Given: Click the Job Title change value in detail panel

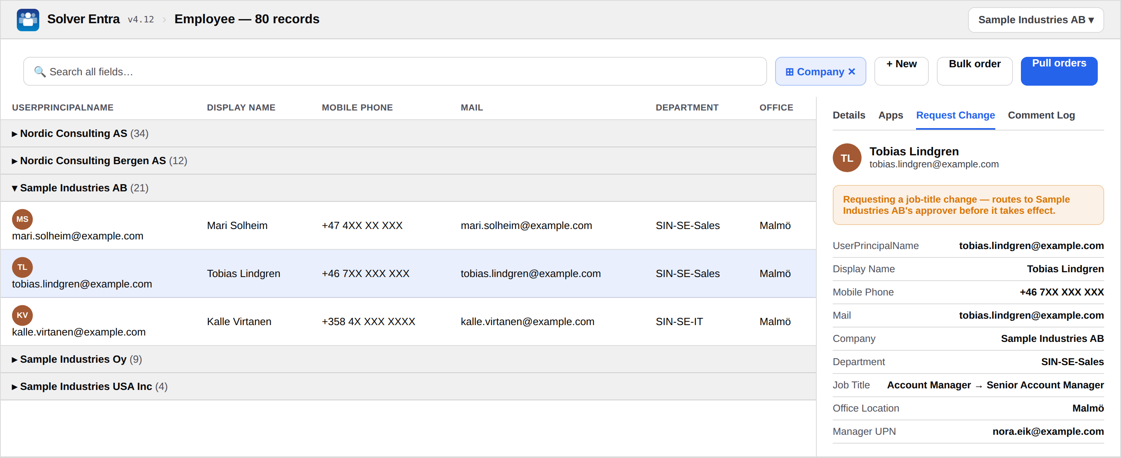Looking at the screenshot, I should [x=995, y=385].
